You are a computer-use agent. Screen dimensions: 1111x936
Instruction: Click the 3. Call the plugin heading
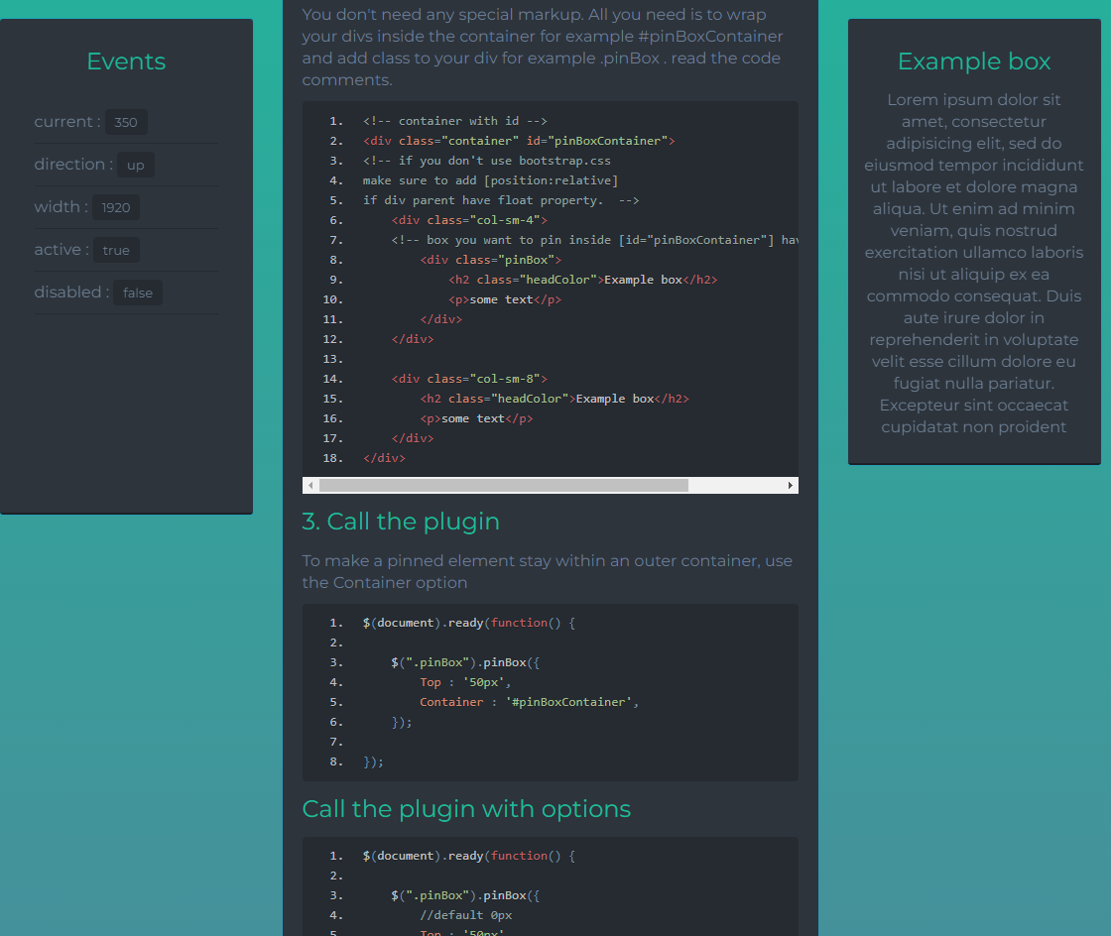pos(401,522)
